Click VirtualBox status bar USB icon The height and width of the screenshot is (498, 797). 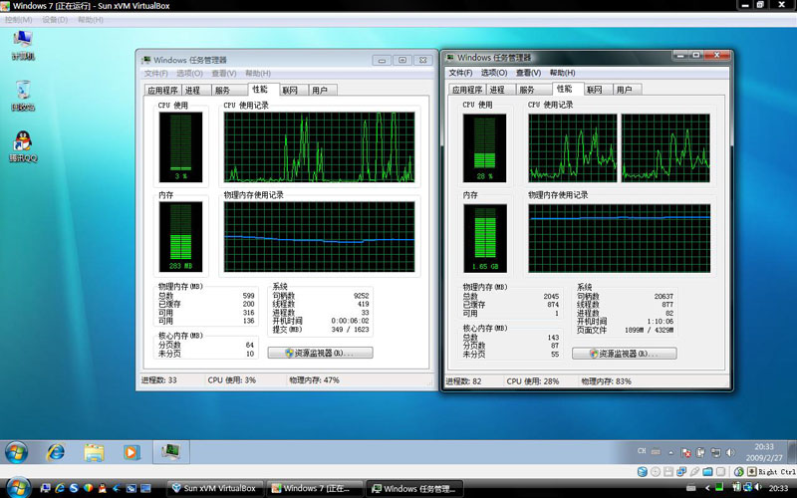click(x=694, y=472)
